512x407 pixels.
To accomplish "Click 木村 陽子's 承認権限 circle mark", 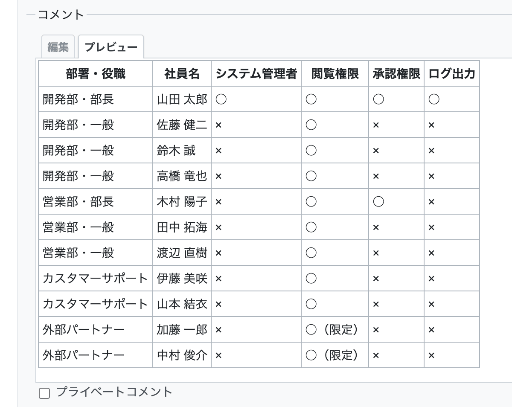I will click(378, 202).
